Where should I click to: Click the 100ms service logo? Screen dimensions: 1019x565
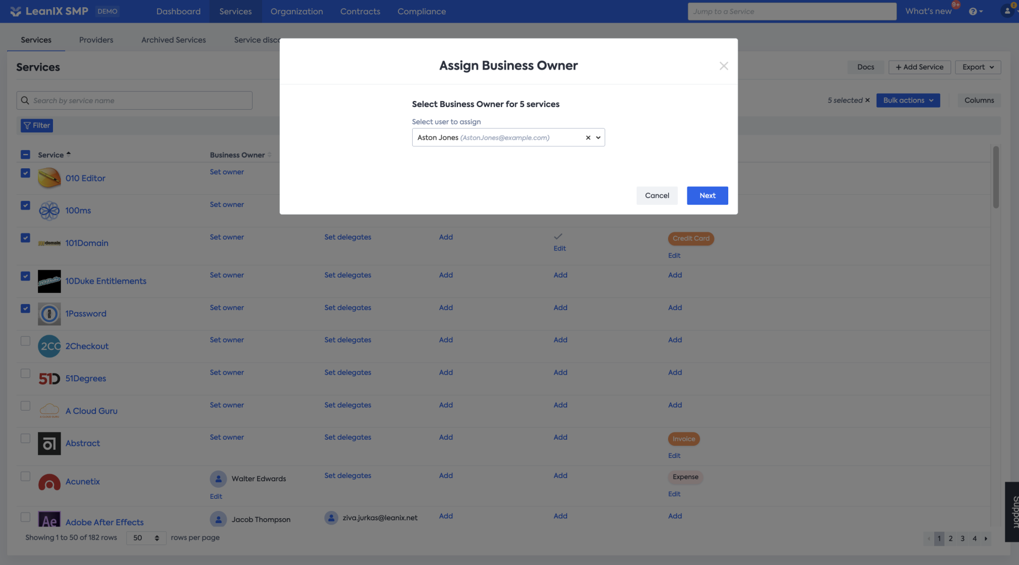coord(49,210)
